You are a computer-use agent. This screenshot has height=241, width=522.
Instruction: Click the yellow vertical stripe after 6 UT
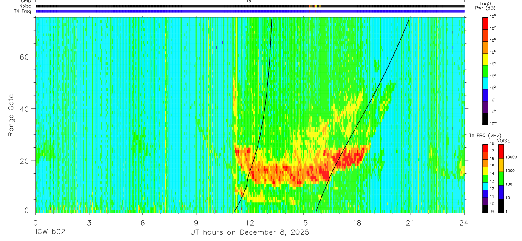click(x=165, y=115)
